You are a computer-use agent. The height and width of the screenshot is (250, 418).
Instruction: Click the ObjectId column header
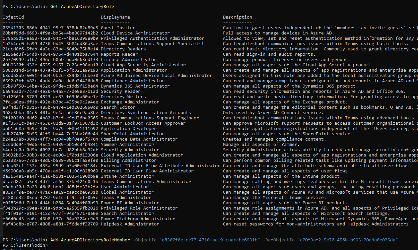point(13,17)
